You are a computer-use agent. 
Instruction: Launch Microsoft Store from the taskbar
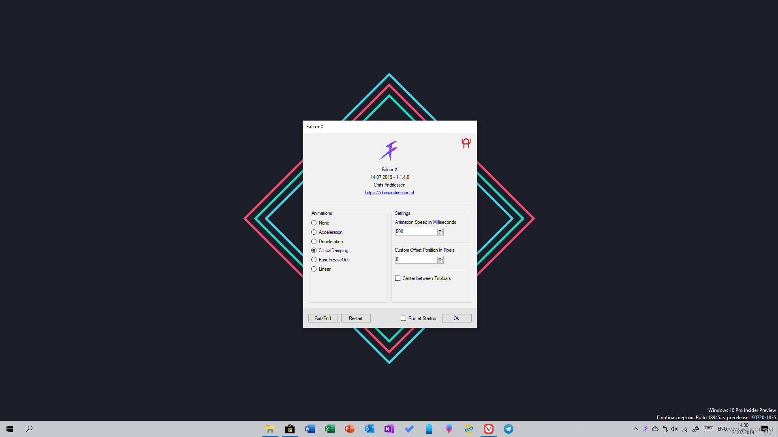tap(290, 429)
